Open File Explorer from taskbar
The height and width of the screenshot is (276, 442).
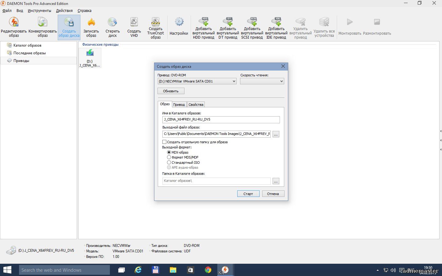173,270
